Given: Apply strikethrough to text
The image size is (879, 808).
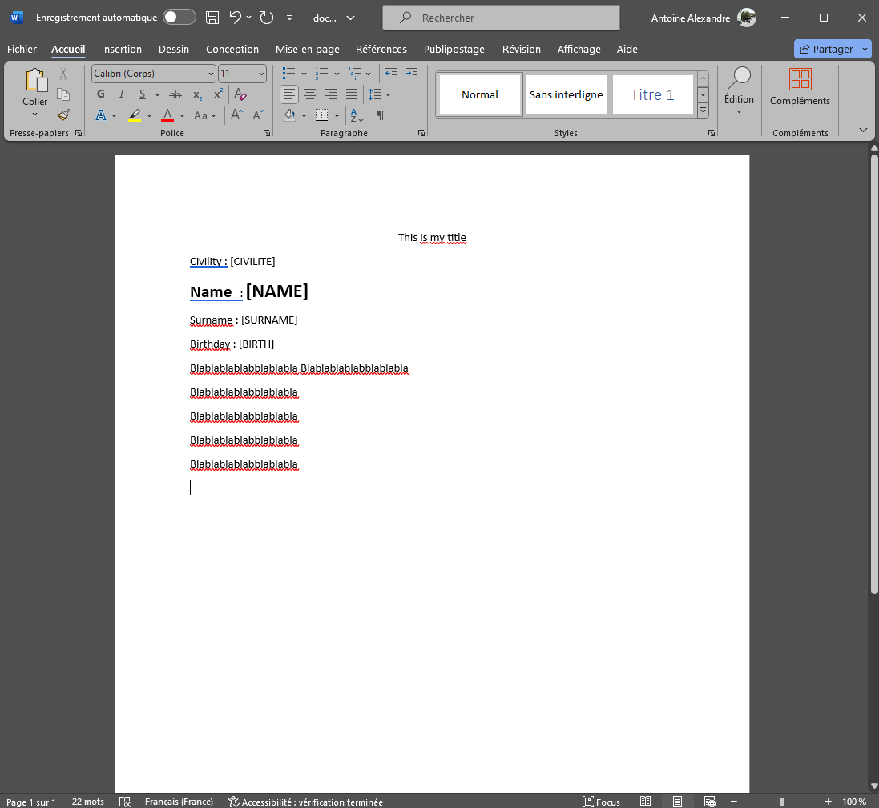Looking at the screenshot, I should pyautogui.click(x=175, y=94).
